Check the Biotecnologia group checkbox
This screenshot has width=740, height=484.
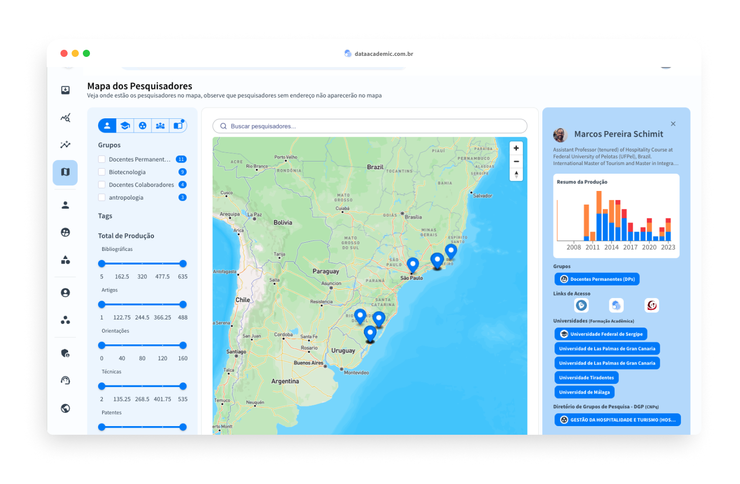point(102,172)
